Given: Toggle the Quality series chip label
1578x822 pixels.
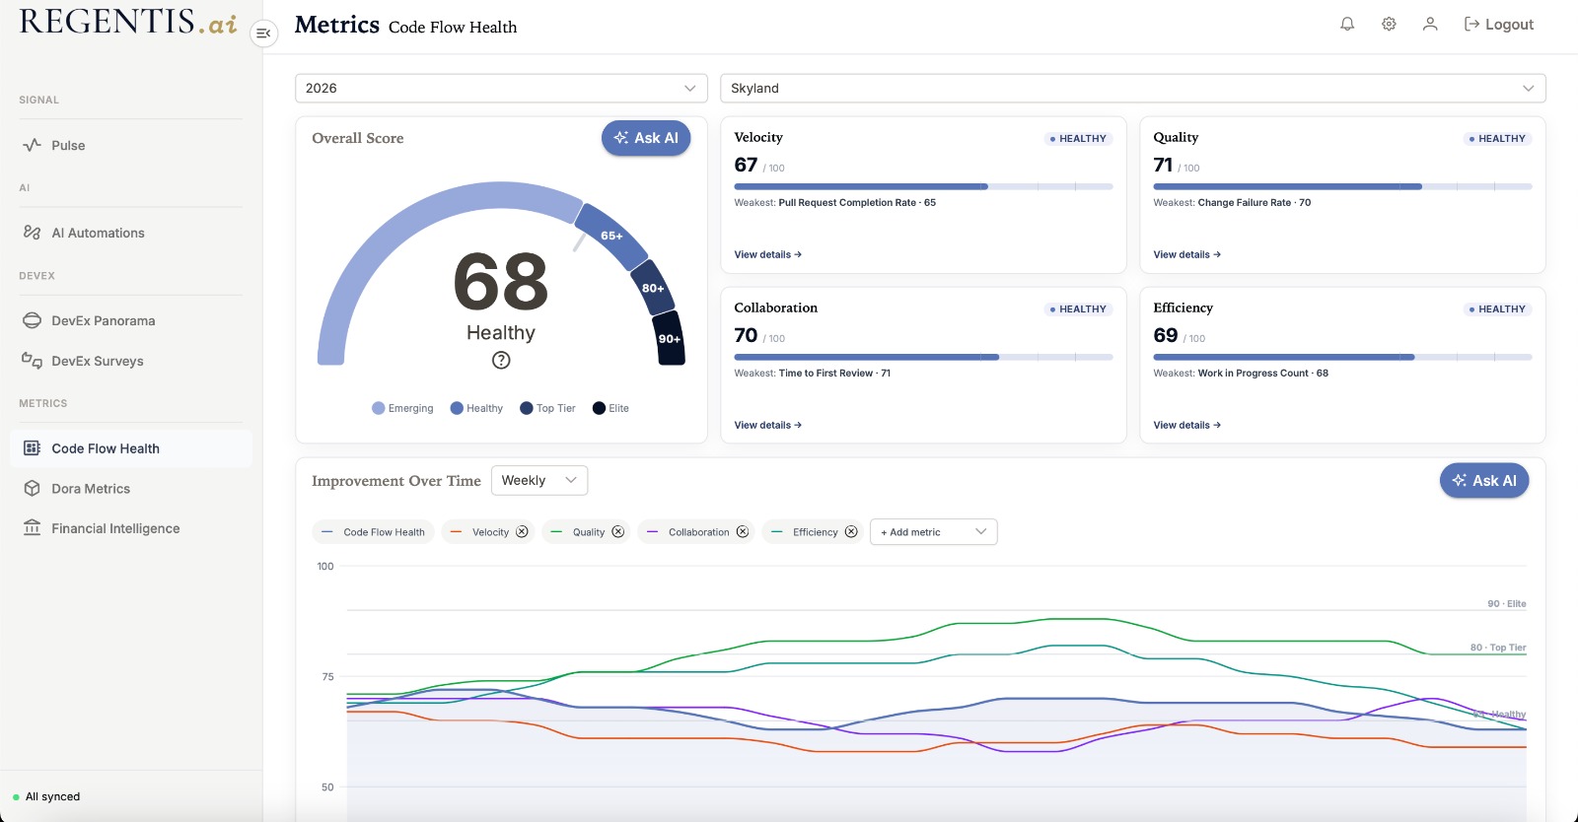Looking at the screenshot, I should [x=589, y=532].
